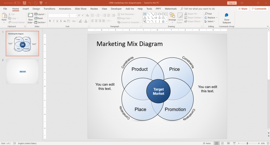Image resolution: width=270 pixels, height=145 pixels.
Task: Open the Comments button
Action: (259, 9)
